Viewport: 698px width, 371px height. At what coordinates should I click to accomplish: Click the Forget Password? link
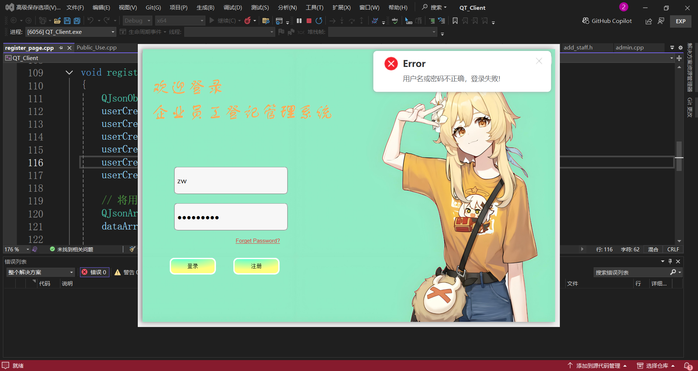pos(257,241)
